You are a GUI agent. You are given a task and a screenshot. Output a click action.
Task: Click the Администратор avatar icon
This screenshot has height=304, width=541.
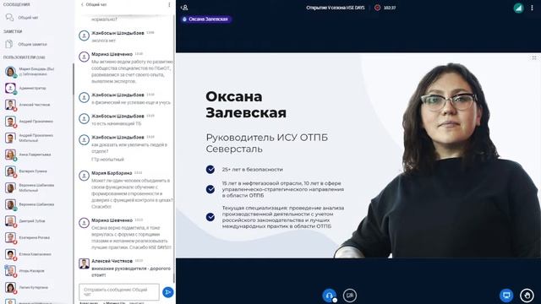click(10, 88)
